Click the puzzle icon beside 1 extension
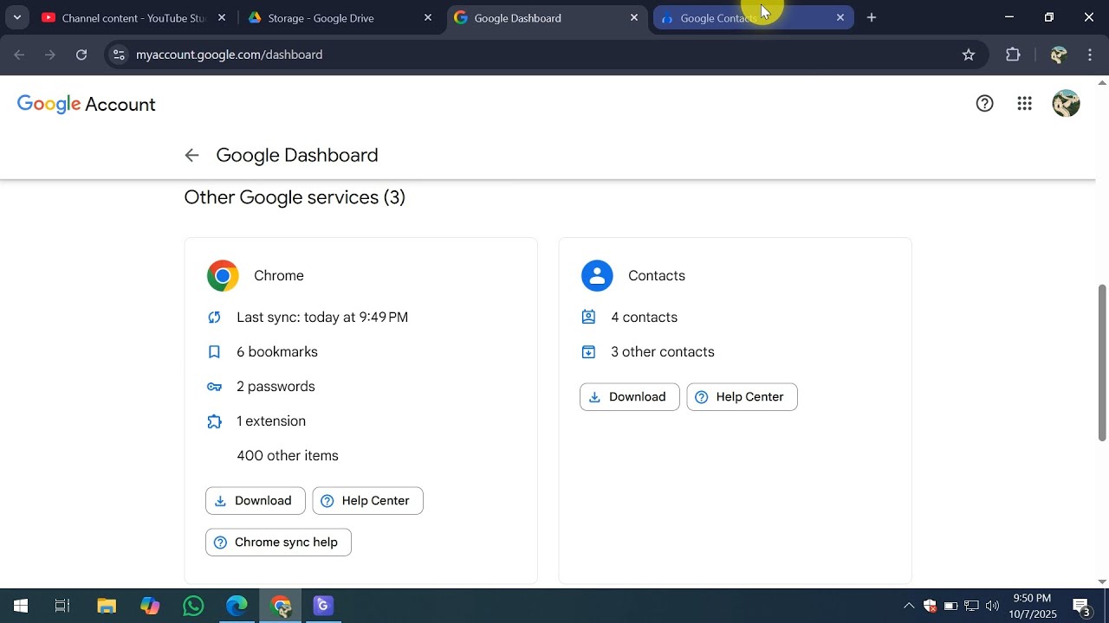 [x=214, y=421]
